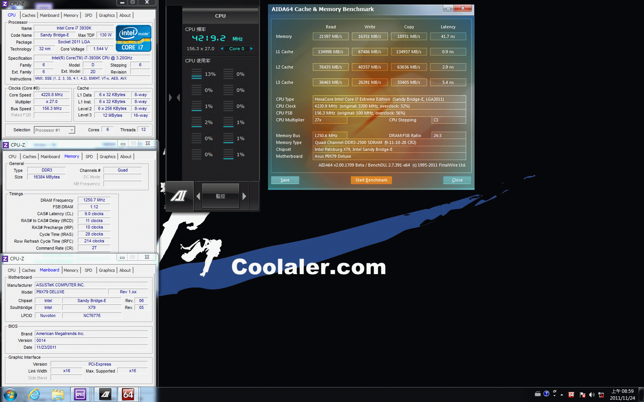This screenshot has width=644, height=402.
Task: Click the Z icon in the top CPU-Z window title bar
Action: tap(5, 3)
